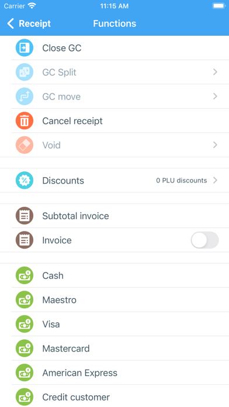The width and height of the screenshot is (229, 407).
Task: Toggle the Invoice switch
Action: tap(204, 240)
